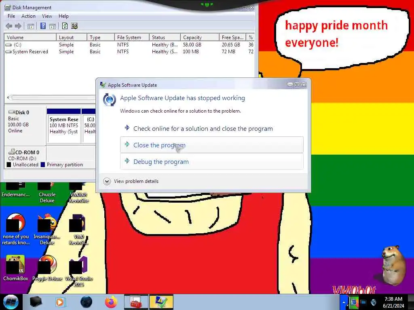Click the network monitor icon in system tray

[363, 302]
